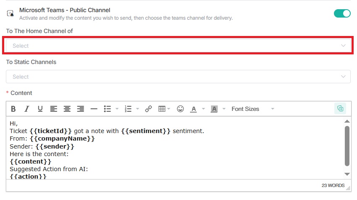The image size is (357, 200).
Task: Apply background highlight color A icon
Action: [x=214, y=109]
